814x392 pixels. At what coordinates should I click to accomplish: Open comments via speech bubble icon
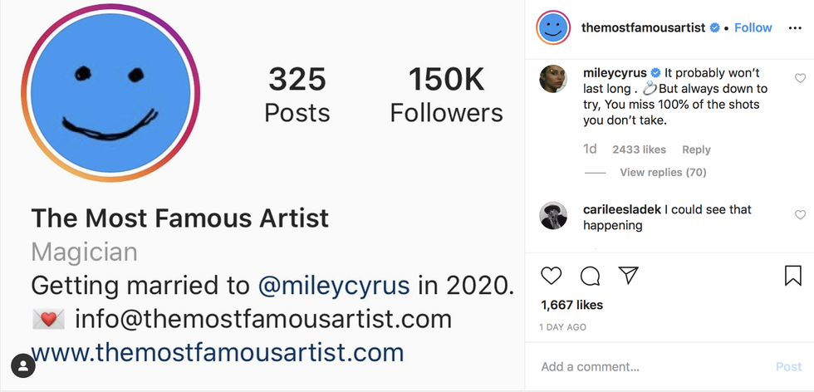590,275
